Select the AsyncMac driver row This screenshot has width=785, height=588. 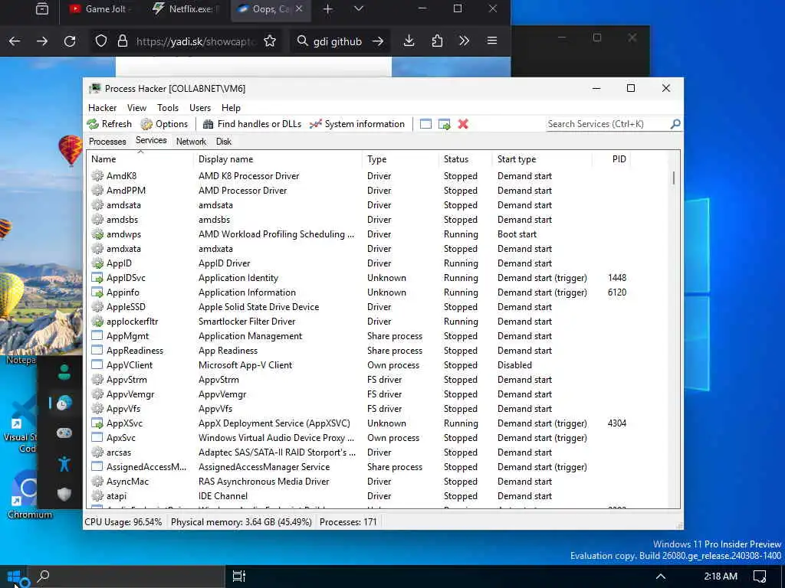click(x=378, y=481)
